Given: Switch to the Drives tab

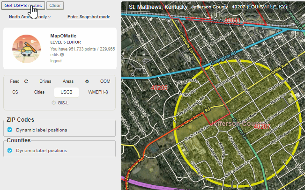Looking at the screenshot, I should 45,81.
